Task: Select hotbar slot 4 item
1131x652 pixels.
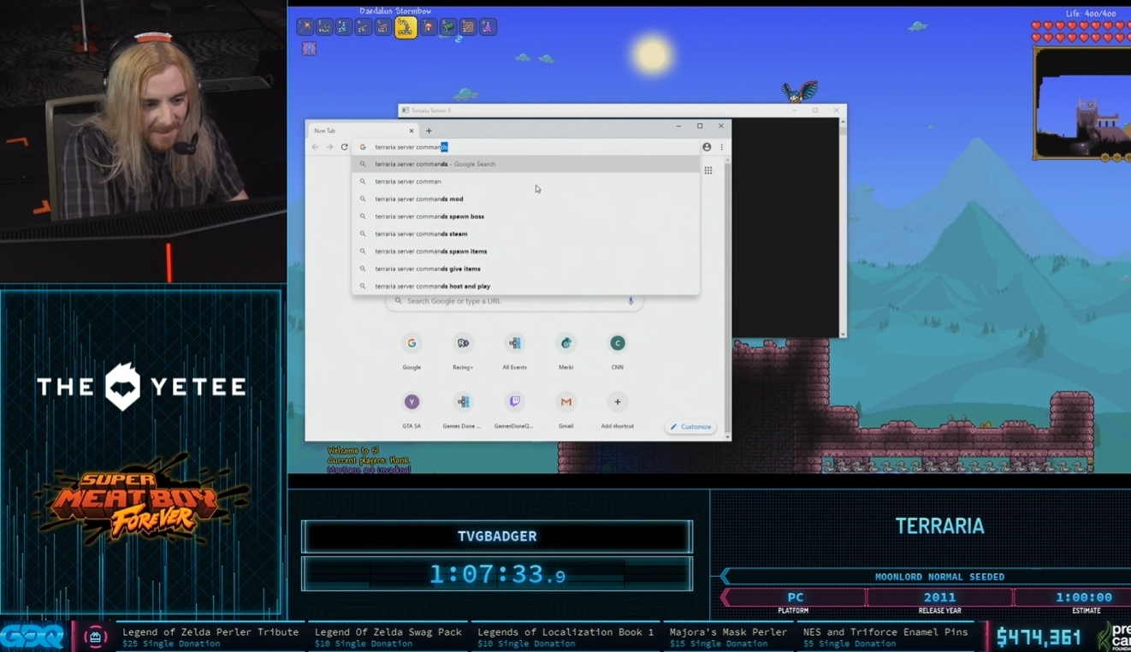Action: click(363, 27)
